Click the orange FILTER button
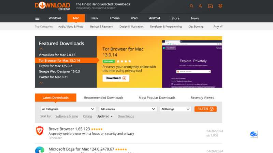 click(x=205, y=109)
